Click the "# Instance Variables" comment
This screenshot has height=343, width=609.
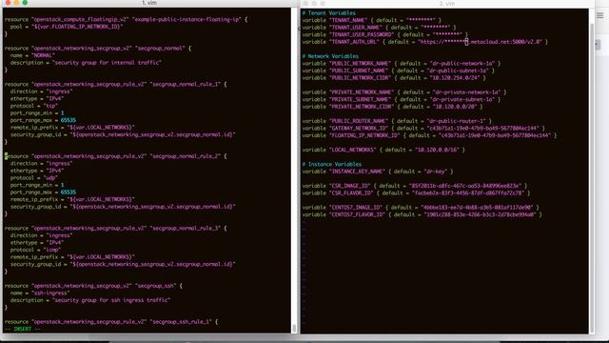click(x=332, y=164)
